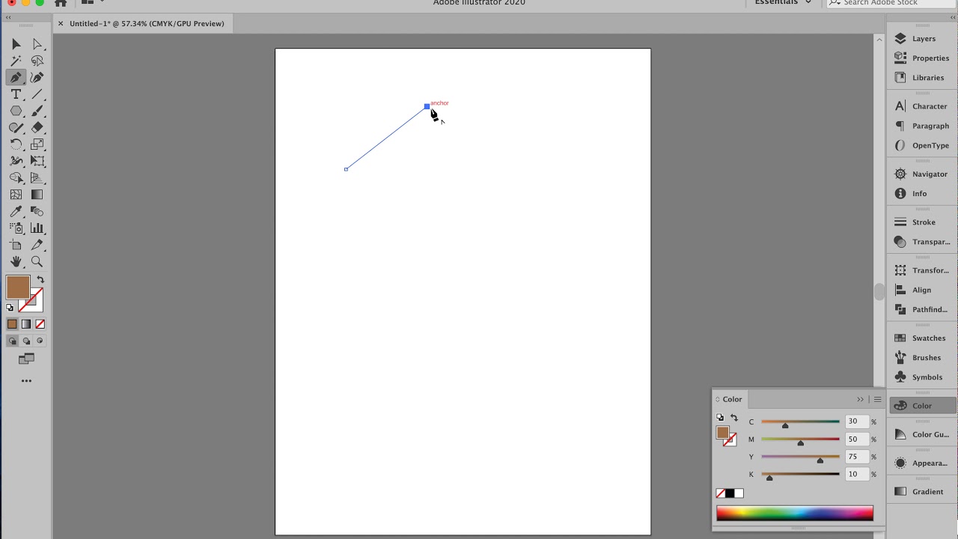This screenshot has height=539, width=958.
Task: Close the Untitled-1 document tab
Action: click(x=61, y=23)
